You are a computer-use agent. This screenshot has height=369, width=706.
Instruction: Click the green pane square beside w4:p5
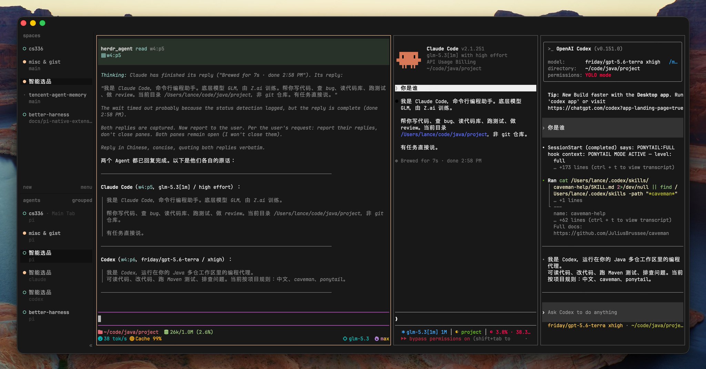pyautogui.click(x=103, y=55)
